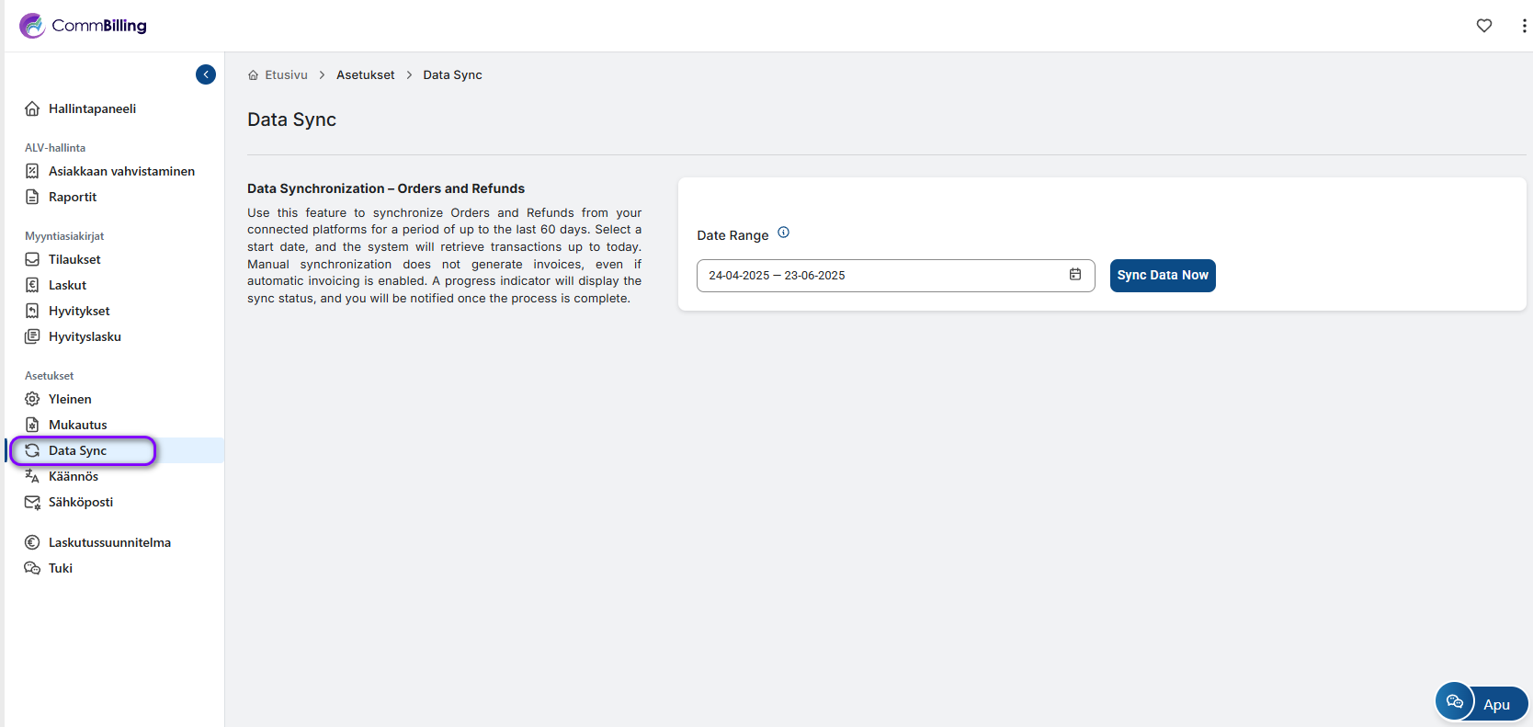Go to Yleinen settings
1533x727 pixels.
click(x=70, y=399)
